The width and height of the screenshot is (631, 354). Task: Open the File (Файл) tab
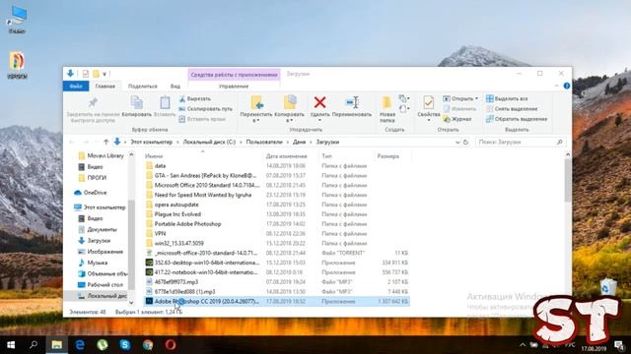click(x=76, y=86)
